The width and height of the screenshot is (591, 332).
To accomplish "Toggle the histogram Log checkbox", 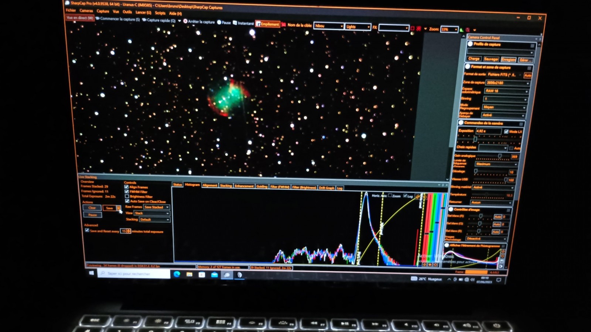I will [405, 196].
